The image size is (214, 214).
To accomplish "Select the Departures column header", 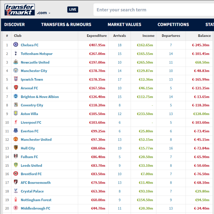I will [x=171, y=36].
